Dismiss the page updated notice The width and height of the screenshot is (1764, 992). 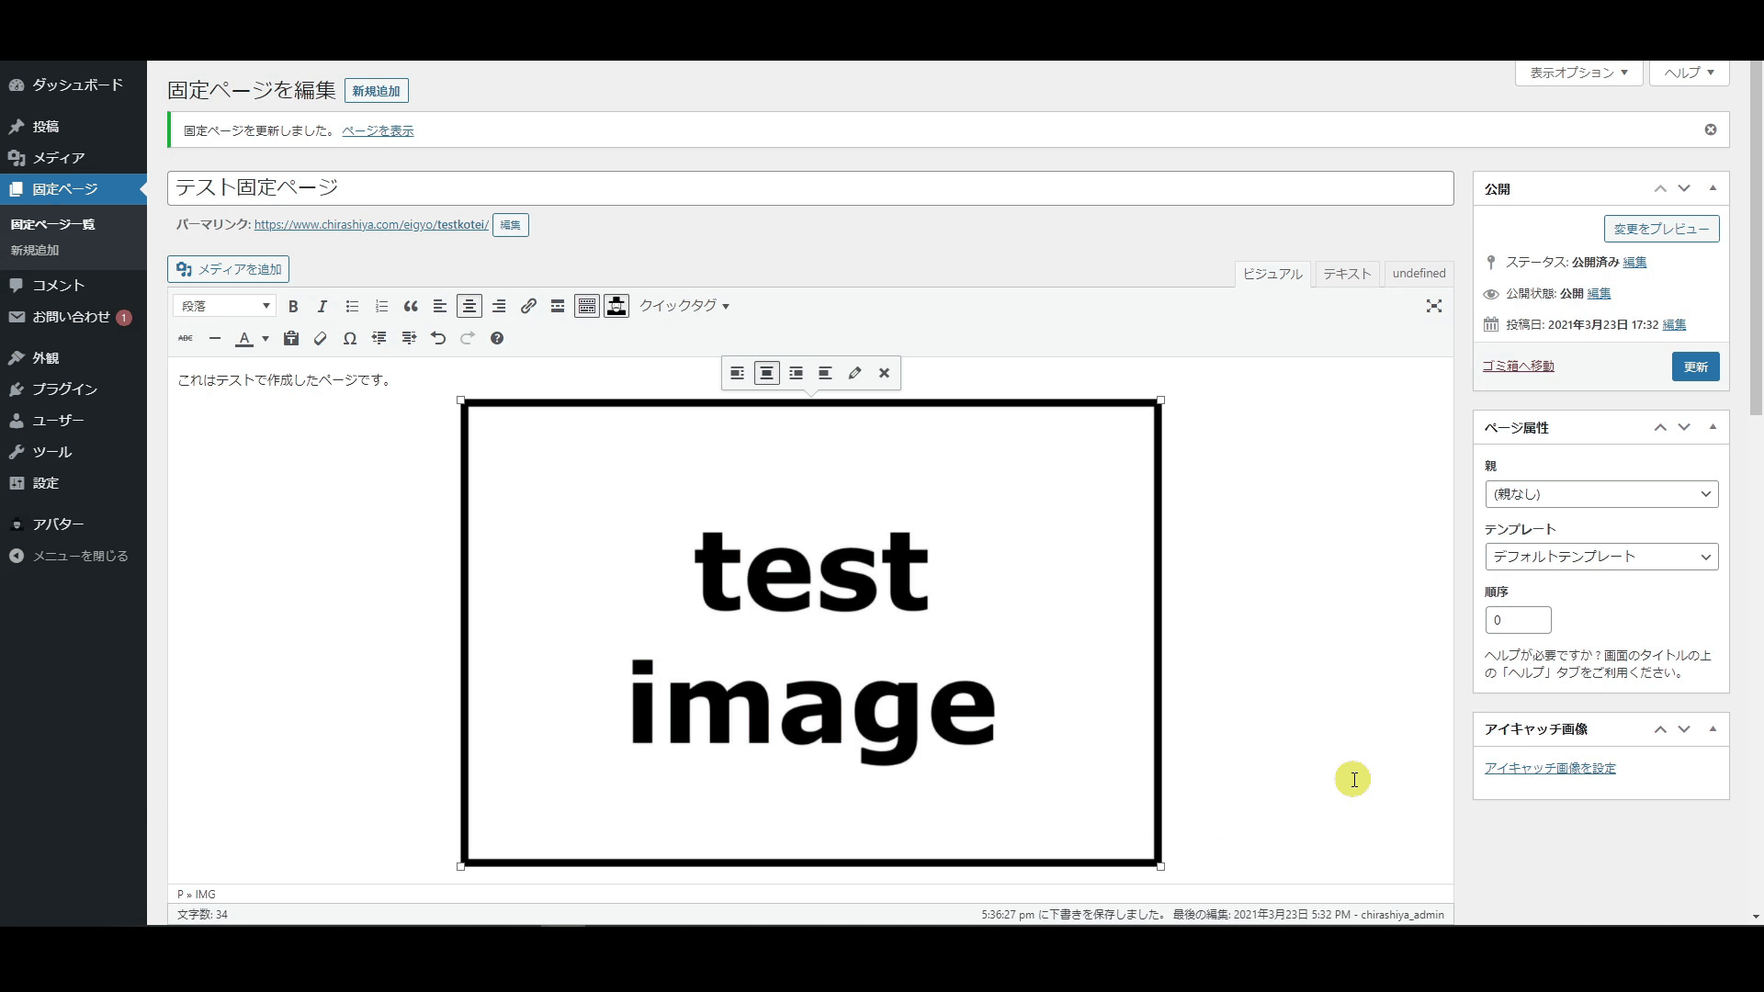coord(1711,130)
